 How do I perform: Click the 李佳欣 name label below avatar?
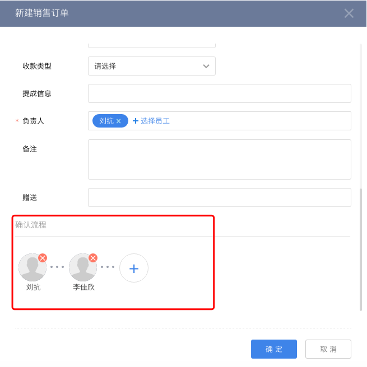pyautogui.click(x=83, y=287)
